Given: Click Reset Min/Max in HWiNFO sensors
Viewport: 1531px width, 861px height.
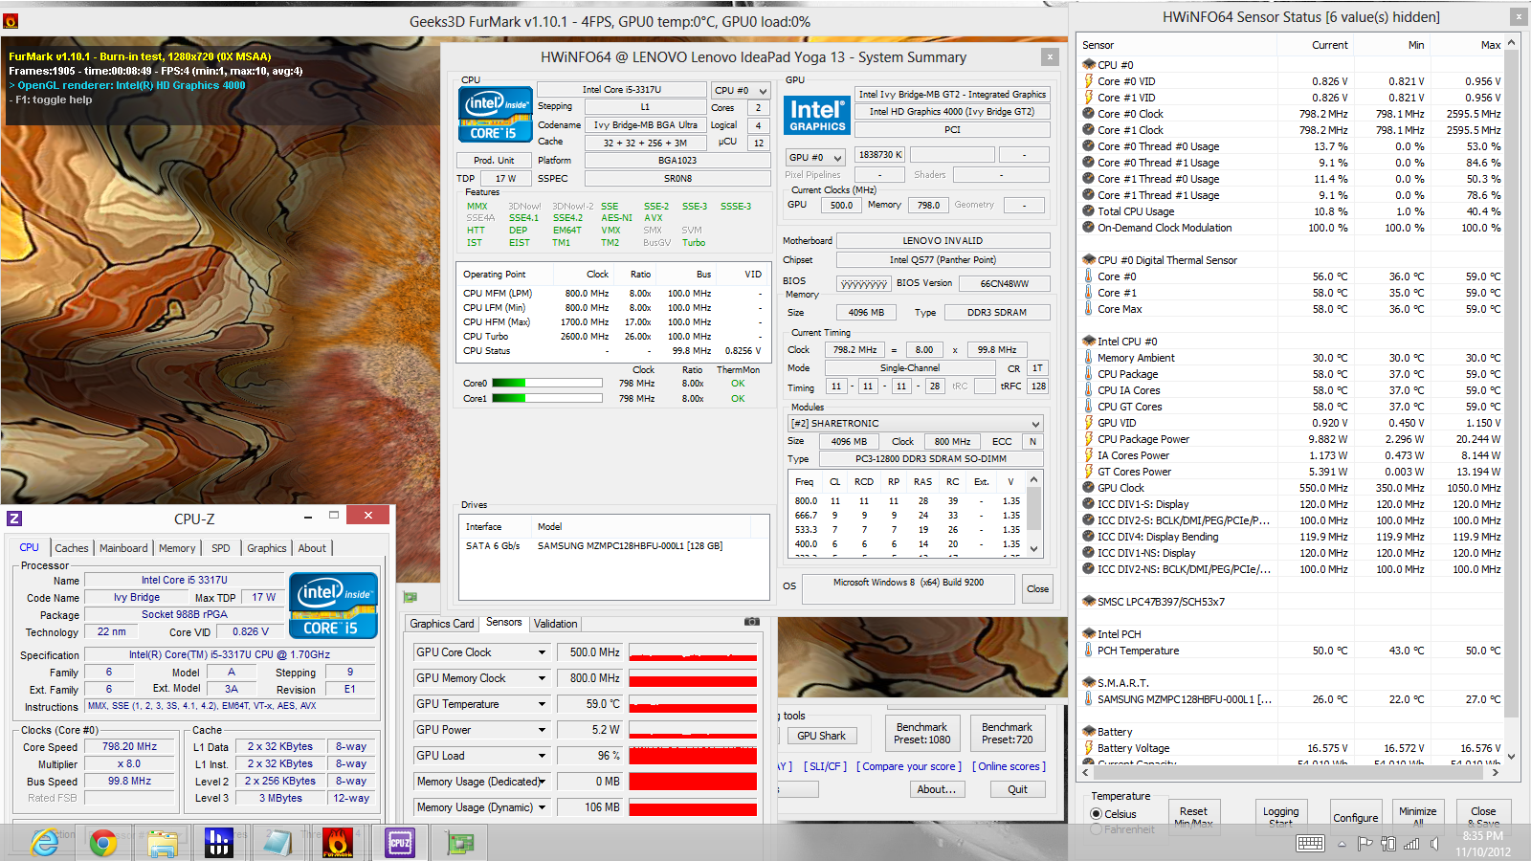Looking at the screenshot, I should tap(1193, 816).
